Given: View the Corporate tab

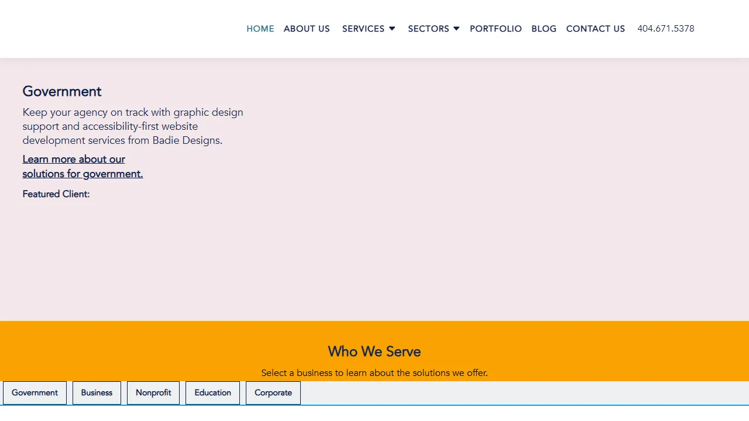Looking at the screenshot, I should 273,392.
